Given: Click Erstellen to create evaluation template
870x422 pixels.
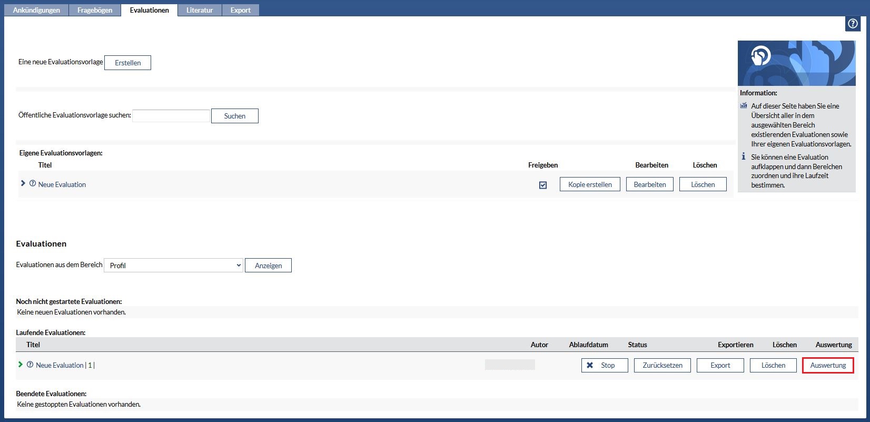Looking at the screenshot, I should pos(127,63).
